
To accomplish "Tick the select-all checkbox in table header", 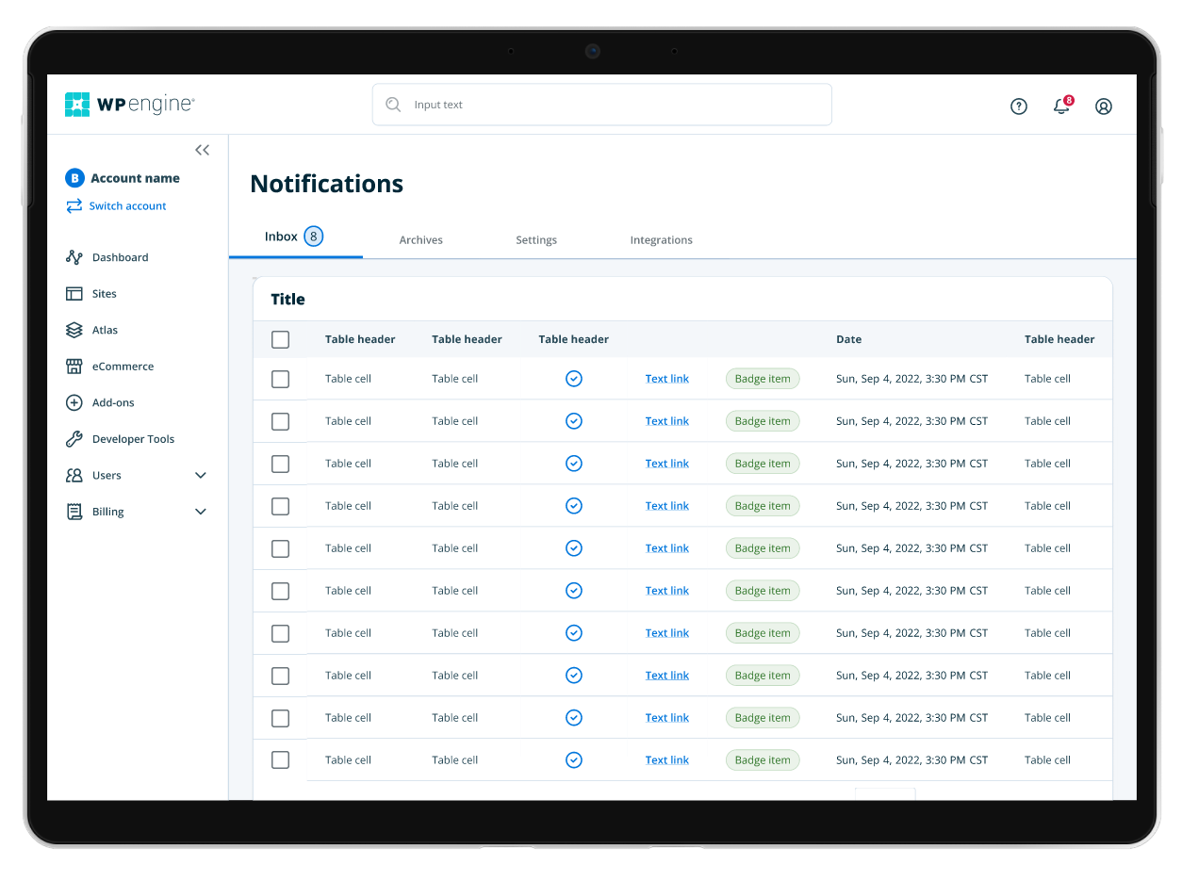I will pos(280,340).
